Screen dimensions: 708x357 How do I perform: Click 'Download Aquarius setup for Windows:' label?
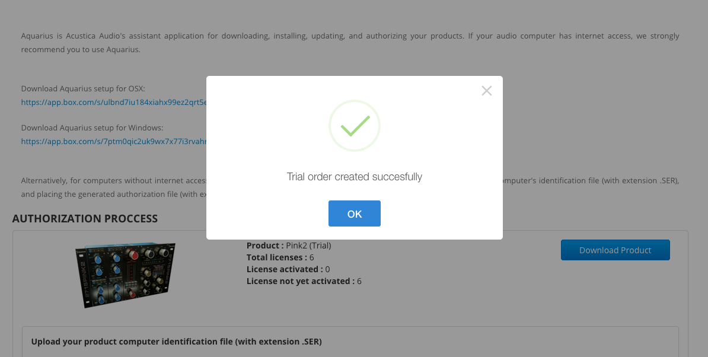(92, 128)
